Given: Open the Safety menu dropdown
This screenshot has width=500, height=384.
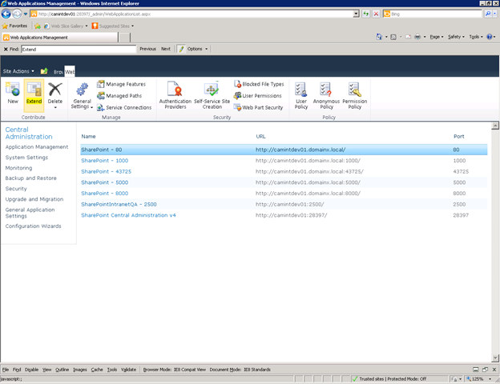Looking at the screenshot, I should point(456,37).
